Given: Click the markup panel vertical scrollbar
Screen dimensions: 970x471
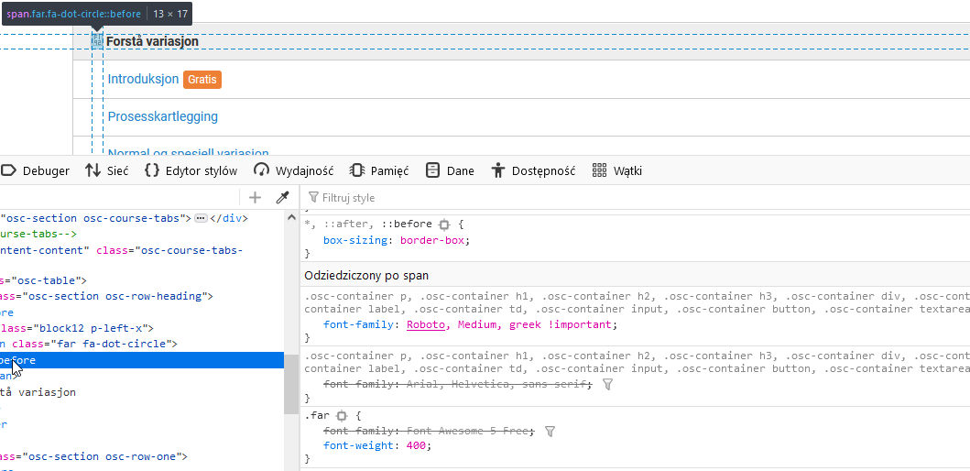Looking at the screenshot, I should [x=290, y=385].
